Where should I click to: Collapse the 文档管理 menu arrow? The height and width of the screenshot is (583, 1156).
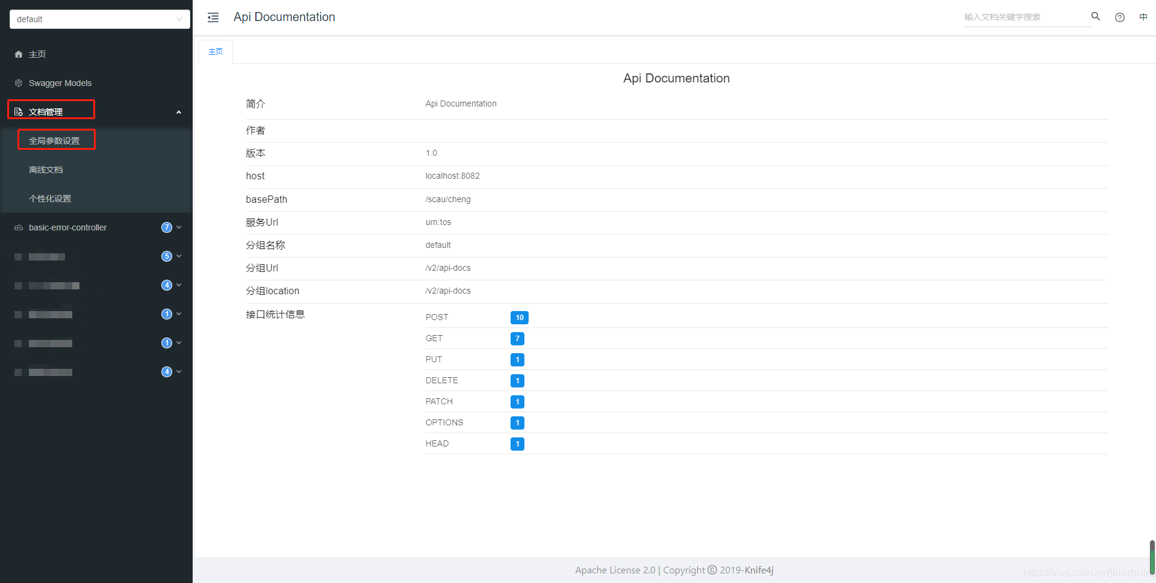[179, 112]
